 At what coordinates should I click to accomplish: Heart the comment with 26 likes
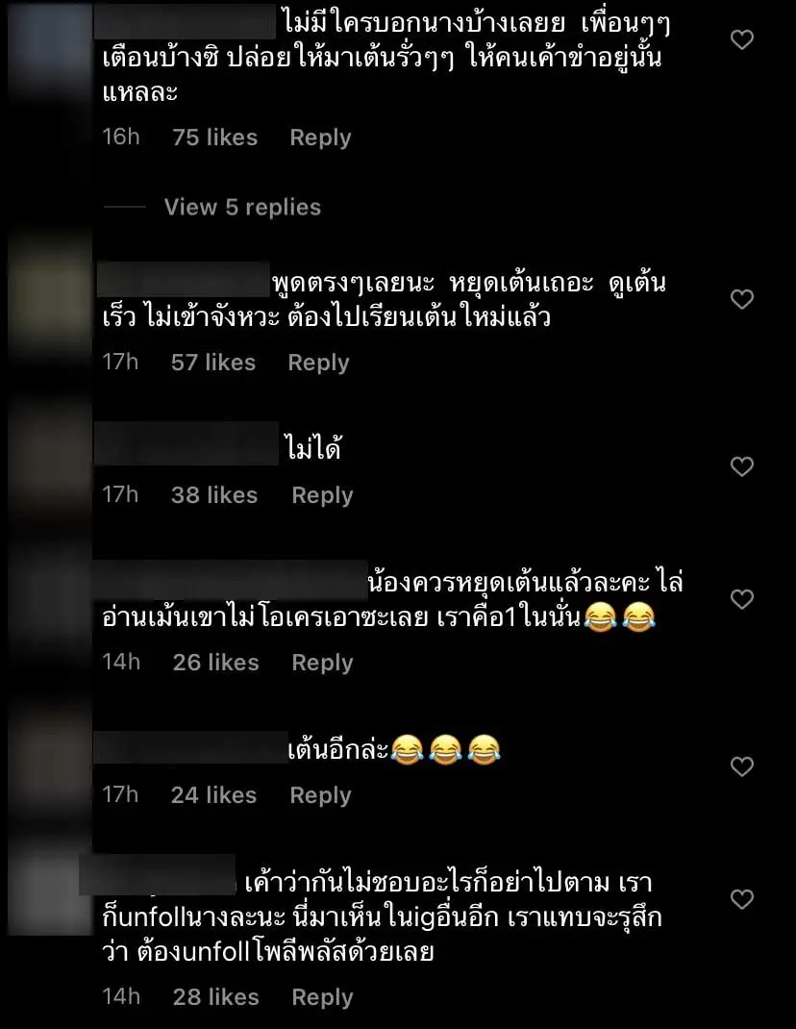(741, 599)
